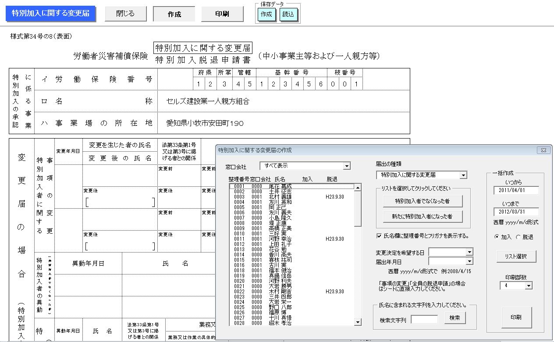Open the 窓口会社 dropdown showing すべて表示

click(347, 166)
